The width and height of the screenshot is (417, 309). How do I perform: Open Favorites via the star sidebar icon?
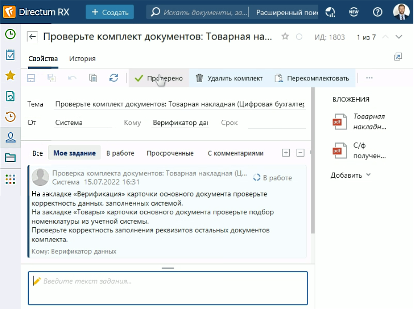pyautogui.click(x=10, y=75)
